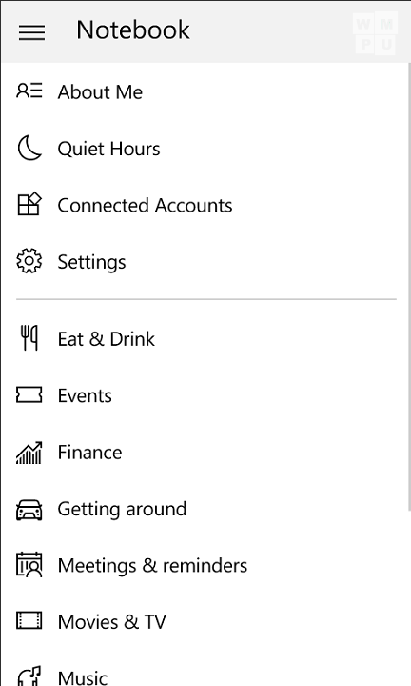Click the vertical scrollbar on right edge
411x686 pixels.
tap(409, 287)
